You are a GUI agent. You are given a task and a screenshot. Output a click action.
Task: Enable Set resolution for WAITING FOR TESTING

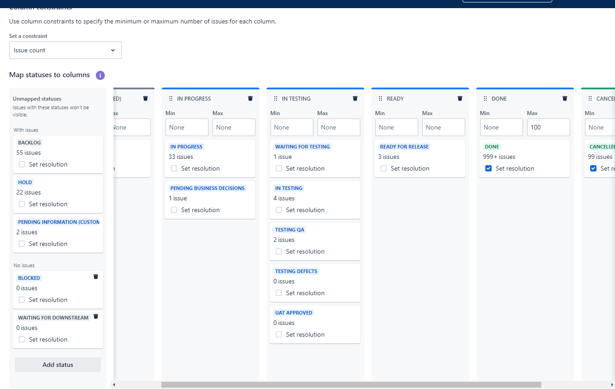tap(279, 168)
